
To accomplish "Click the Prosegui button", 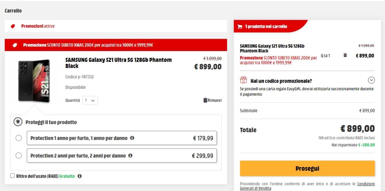I will pos(307,168).
